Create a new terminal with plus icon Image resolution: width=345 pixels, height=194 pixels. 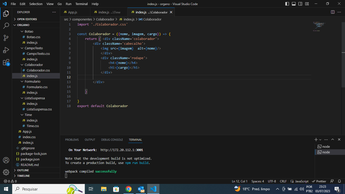click(x=316, y=139)
